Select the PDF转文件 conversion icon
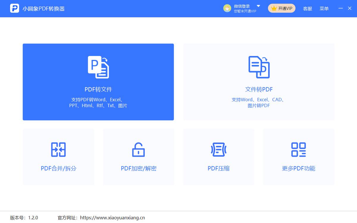Image resolution: width=357 pixels, height=223 pixels. [x=98, y=67]
